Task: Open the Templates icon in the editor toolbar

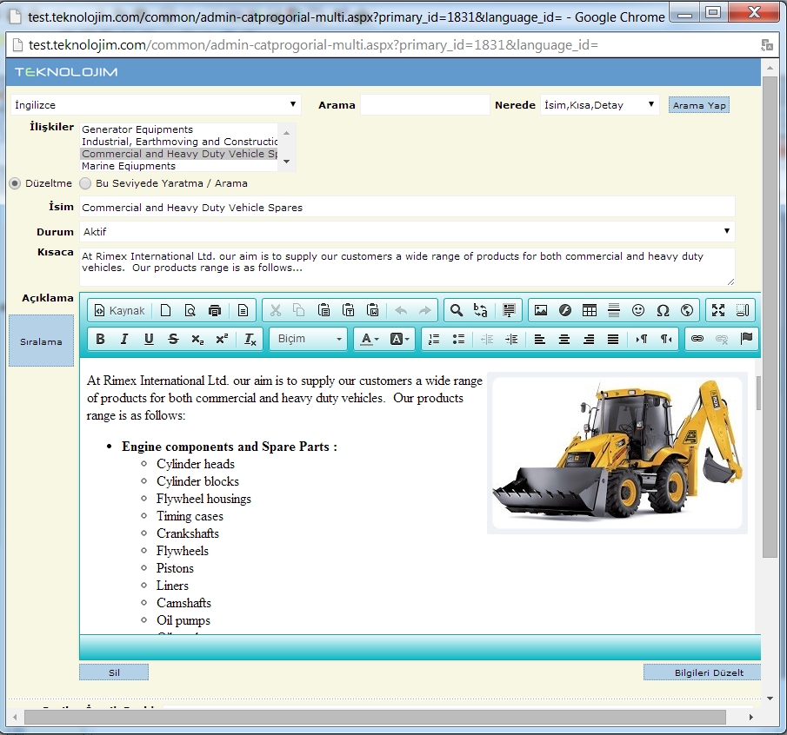Action: [243, 310]
